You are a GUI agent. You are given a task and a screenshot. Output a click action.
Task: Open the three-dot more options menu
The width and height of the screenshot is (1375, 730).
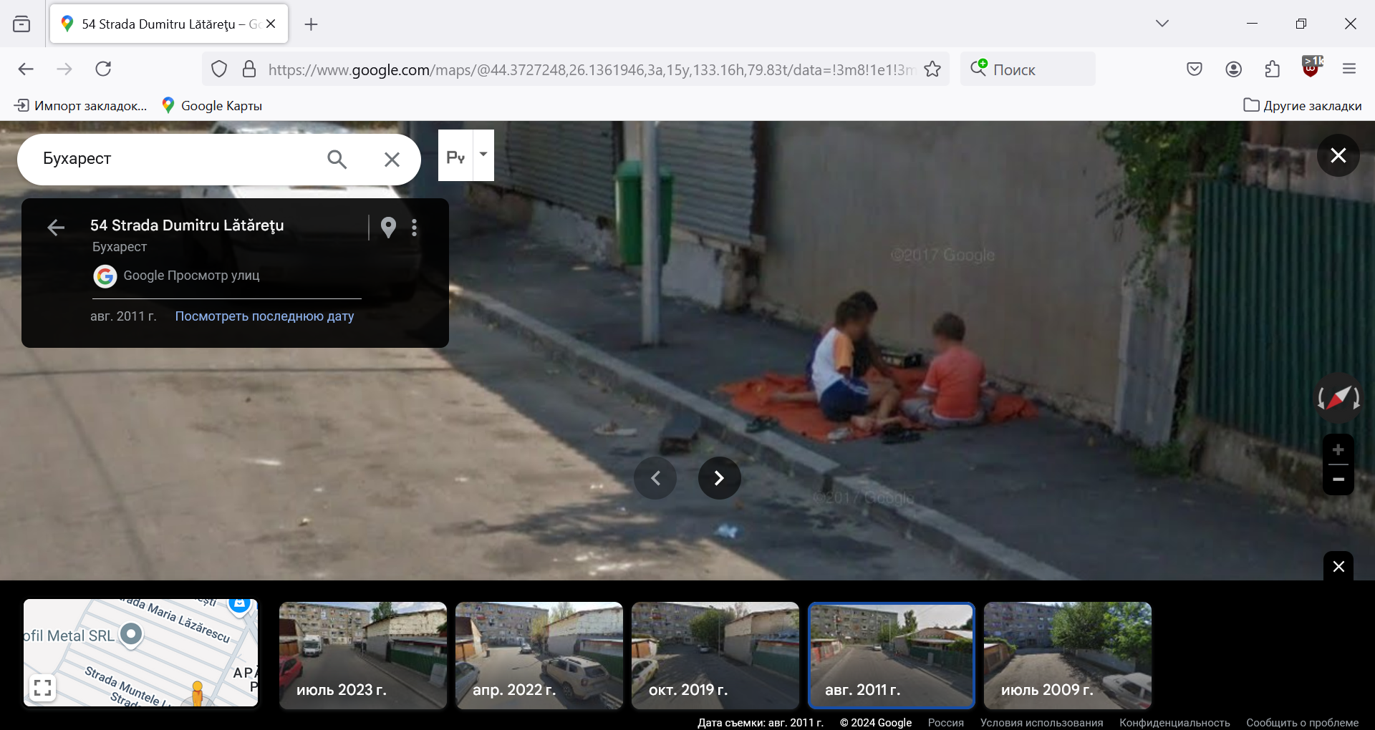(414, 228)
